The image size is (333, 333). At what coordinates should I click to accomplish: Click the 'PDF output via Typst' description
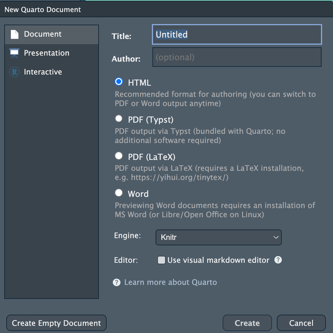coord(200,136)
